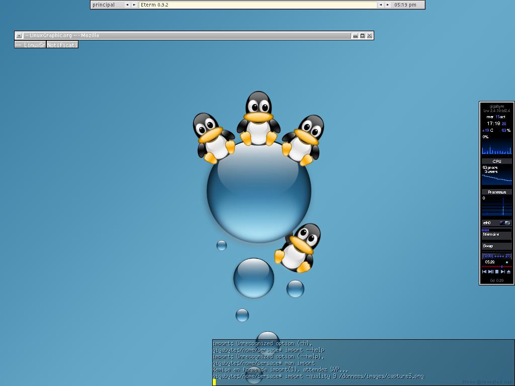Screen dimensions: 515x386
Task: Click the terminal line ending 'import --help'
Action: [269, 350]
